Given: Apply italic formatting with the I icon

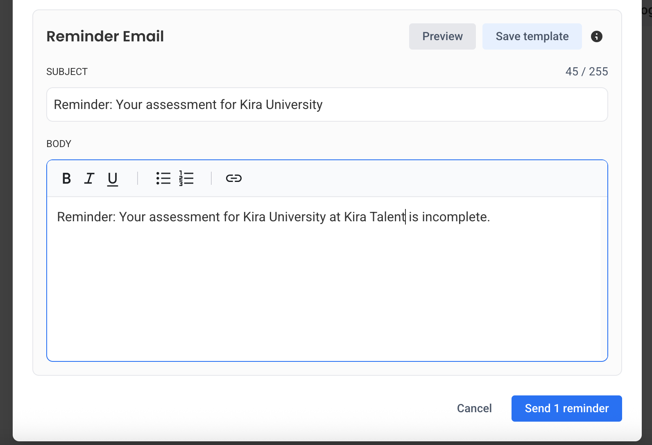Looking at the screenshot, I should tap(89, 178).
